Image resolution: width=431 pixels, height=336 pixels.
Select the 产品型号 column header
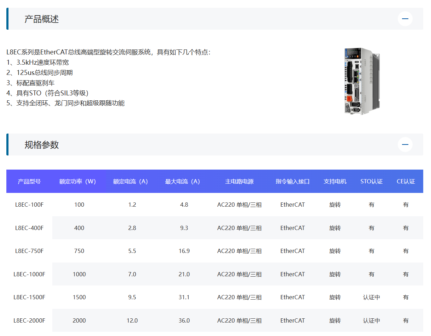tap(29, 182)
